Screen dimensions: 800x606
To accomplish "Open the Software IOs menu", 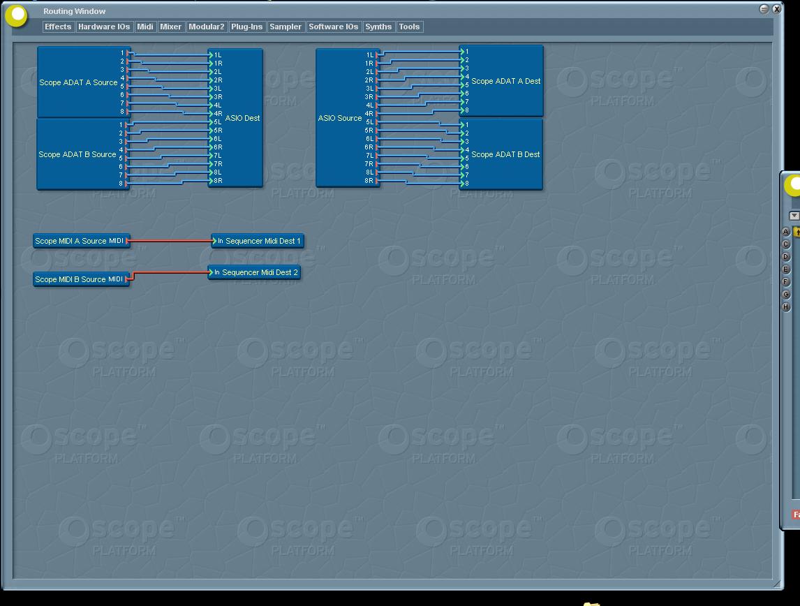I will click(x=334, y=27).
